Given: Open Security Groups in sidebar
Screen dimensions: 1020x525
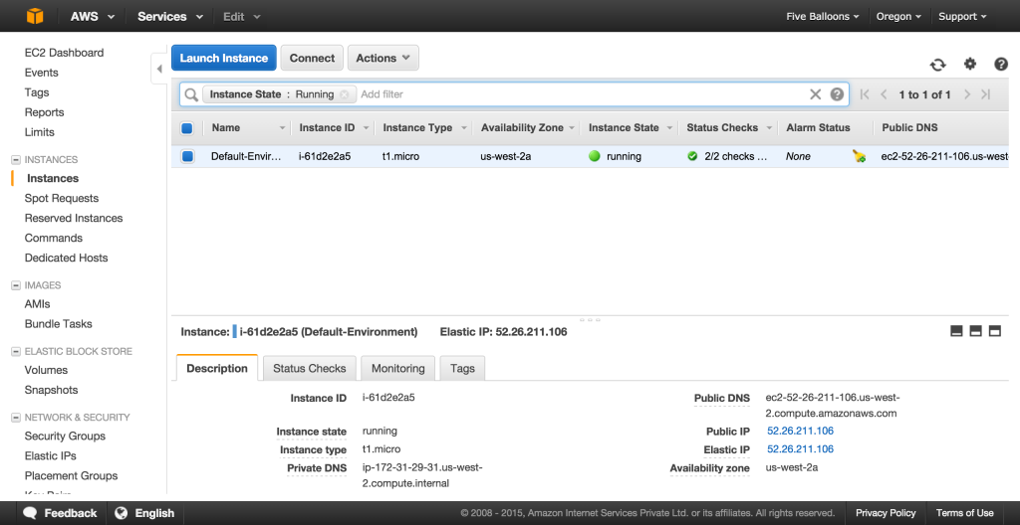Looking at the screenshot, I should (65, 436).
